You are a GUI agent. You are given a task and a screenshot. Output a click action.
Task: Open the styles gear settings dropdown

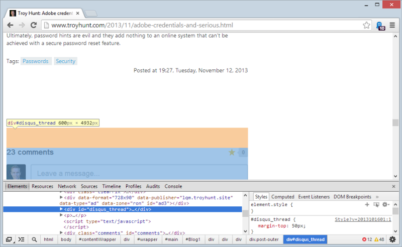[x=385, y=204]
